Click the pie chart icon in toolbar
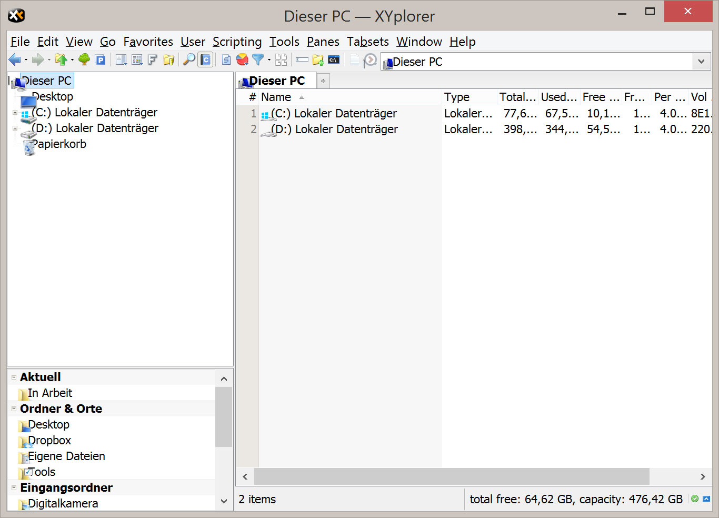 click(x=242, y=60)
